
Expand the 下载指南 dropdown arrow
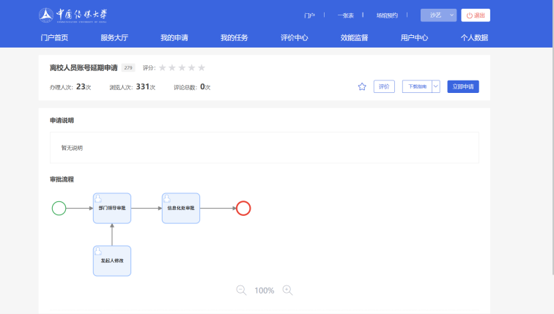click(436, 86)
